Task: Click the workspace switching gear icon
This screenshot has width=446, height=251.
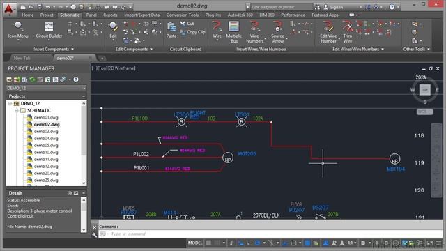Action: 363,243
